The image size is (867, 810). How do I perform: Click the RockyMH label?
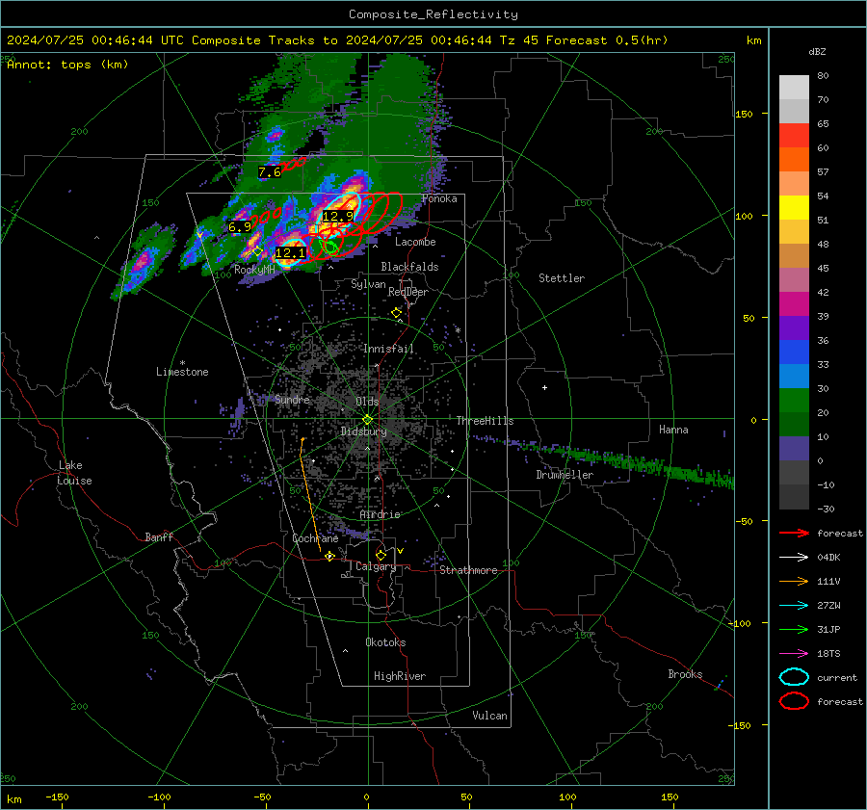tap(254, 270)
